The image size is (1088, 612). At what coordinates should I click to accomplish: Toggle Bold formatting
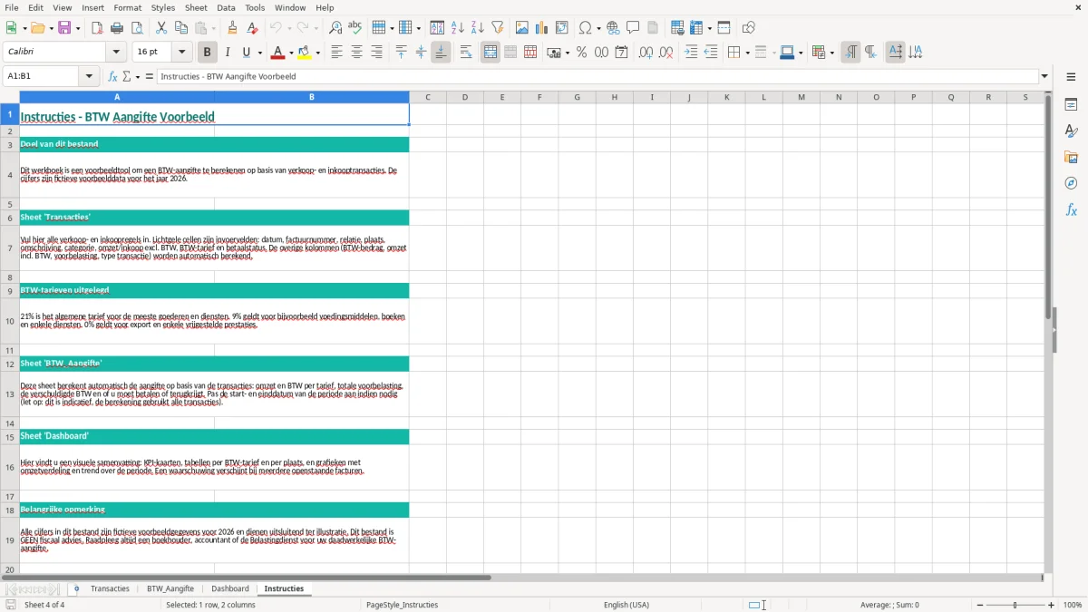click(x=207, y=53)
